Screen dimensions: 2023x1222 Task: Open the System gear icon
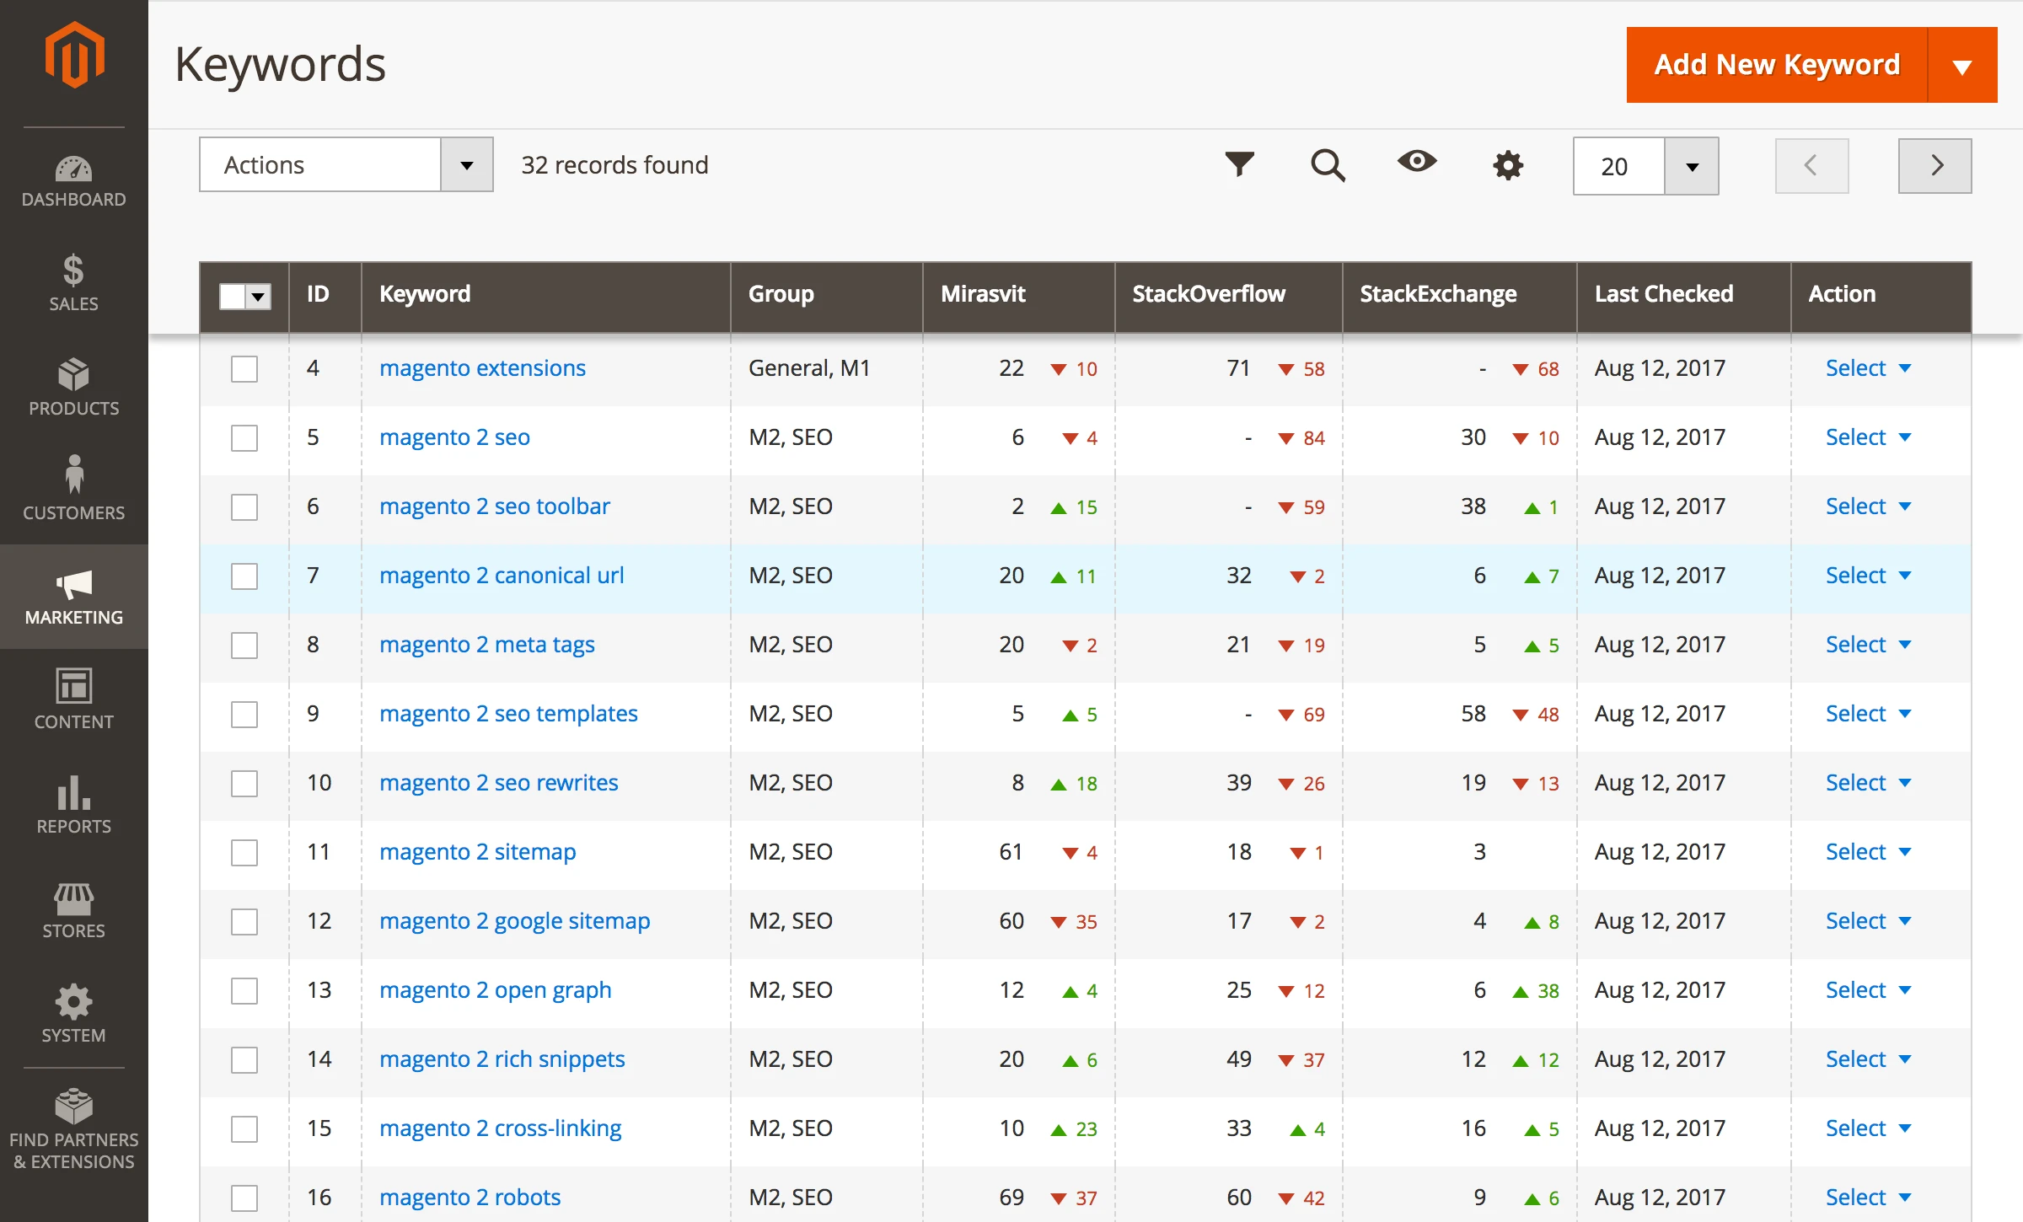[73, 1002]
